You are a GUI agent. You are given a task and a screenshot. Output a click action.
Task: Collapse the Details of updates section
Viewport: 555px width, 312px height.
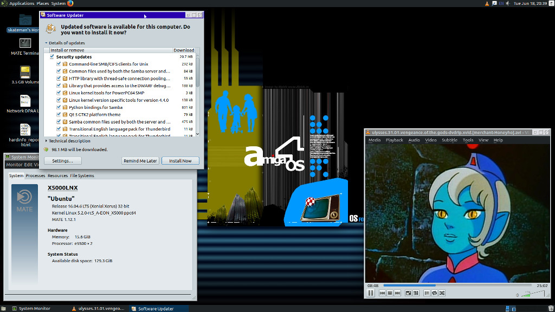click(65, 43)
